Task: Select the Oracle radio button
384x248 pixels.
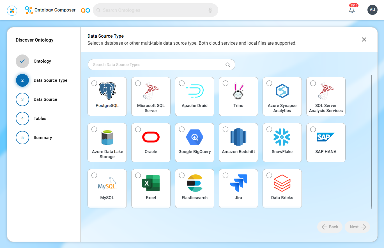Action: pos(138,129)
